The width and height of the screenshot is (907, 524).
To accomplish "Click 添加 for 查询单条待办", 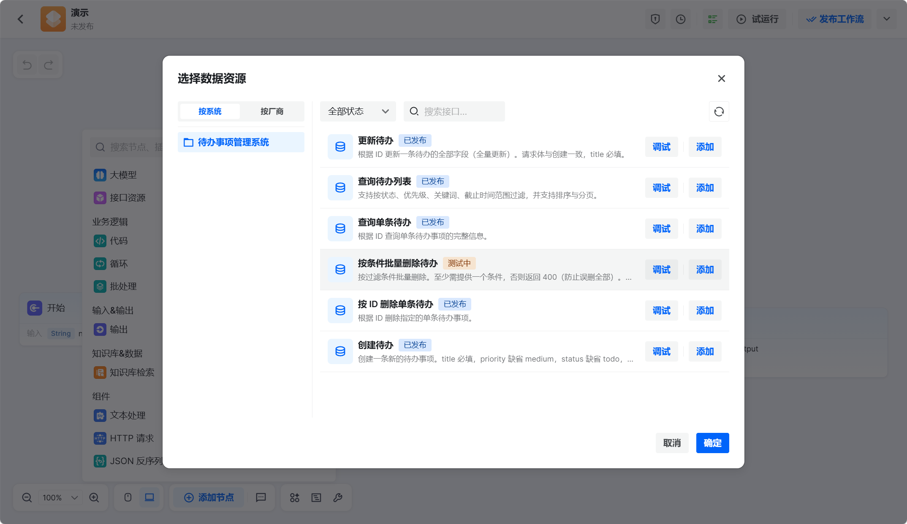I will click(x=705, y=229).
